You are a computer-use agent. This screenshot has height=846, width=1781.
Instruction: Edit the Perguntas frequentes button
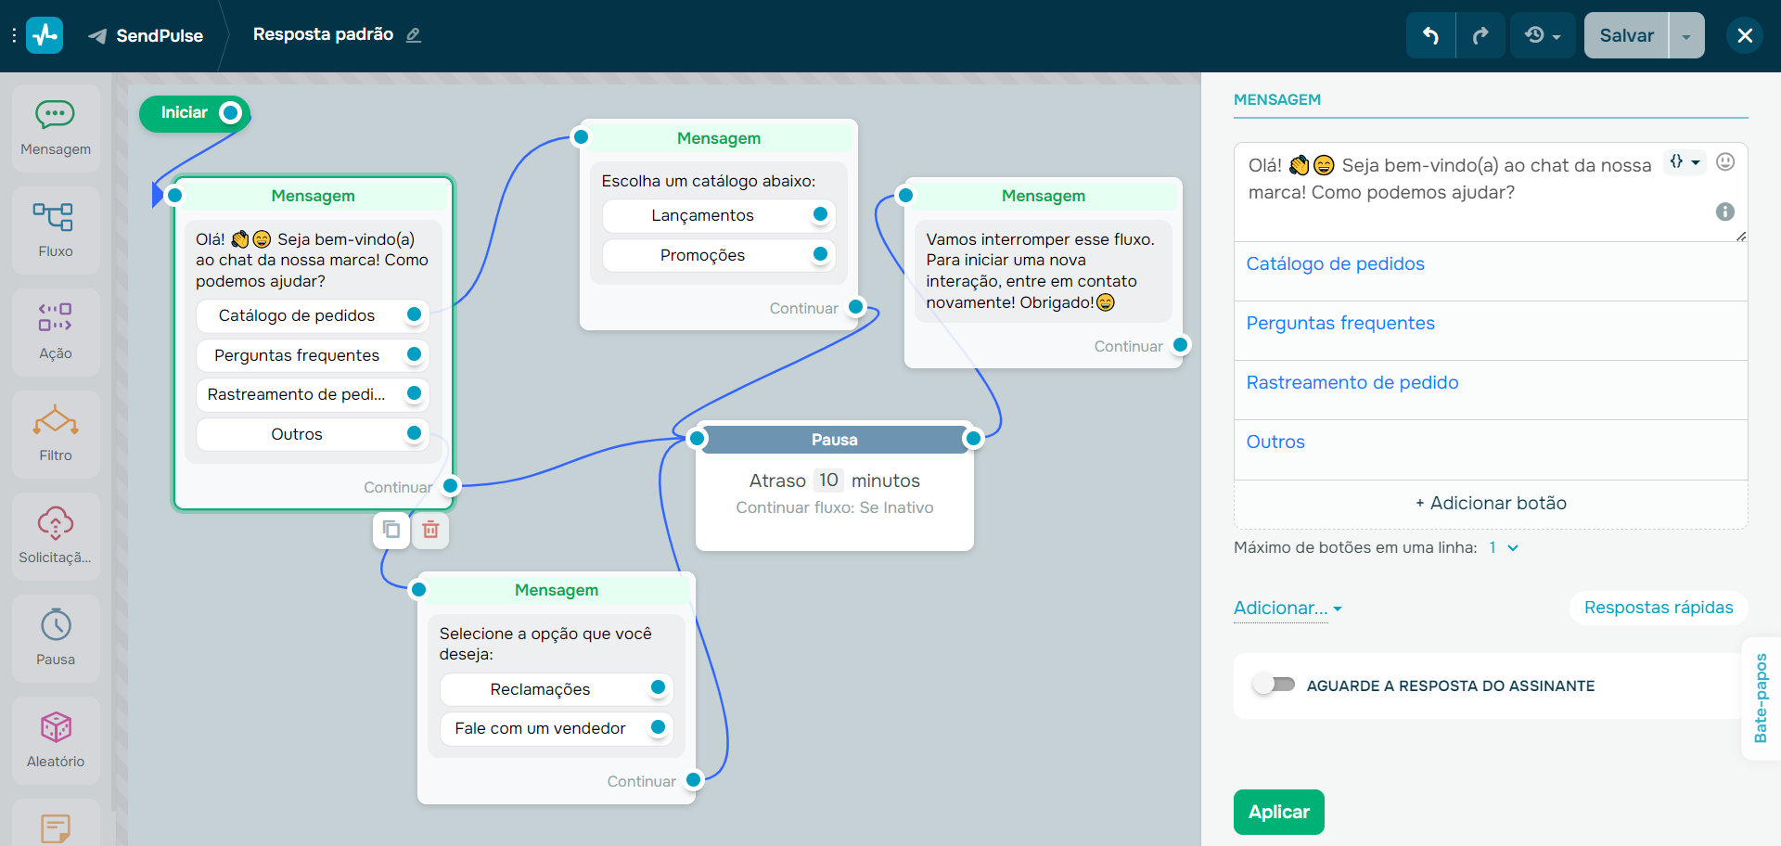pos(1491,330)
